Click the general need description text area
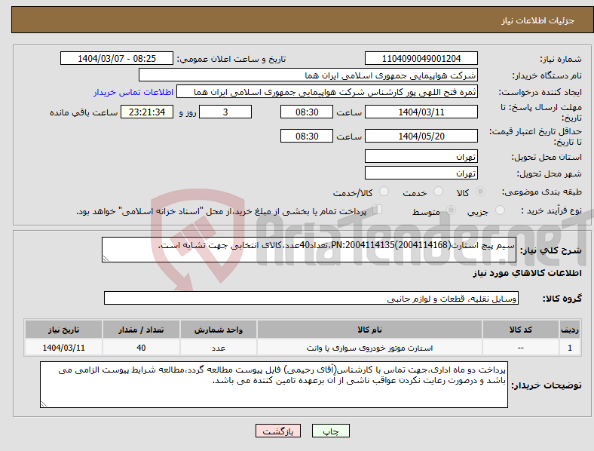The height and width of the screenshot is (451, 594). pos(309,250)
